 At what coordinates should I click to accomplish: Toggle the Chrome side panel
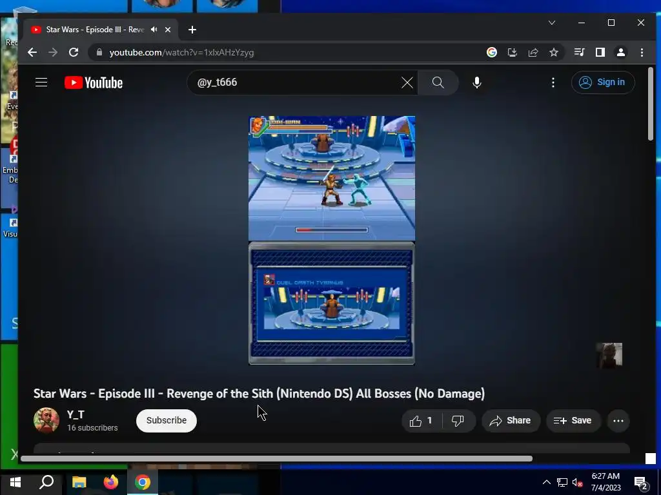[600, 52]
